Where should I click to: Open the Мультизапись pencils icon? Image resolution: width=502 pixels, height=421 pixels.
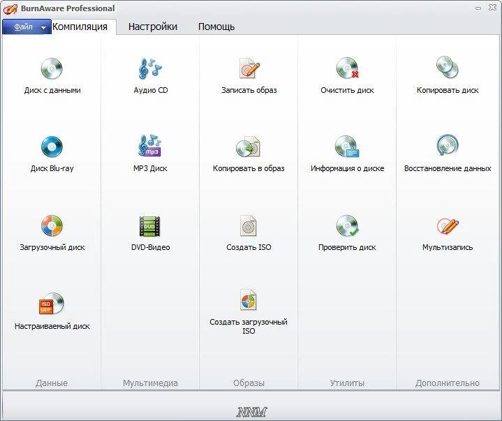448,226
